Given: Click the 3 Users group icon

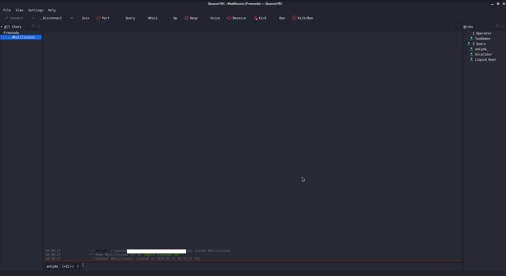Looking at the screenshot, I should coord(469,44).
